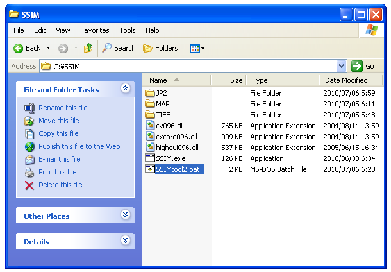Click the red X Delete icon

click(x=29, y=185)
